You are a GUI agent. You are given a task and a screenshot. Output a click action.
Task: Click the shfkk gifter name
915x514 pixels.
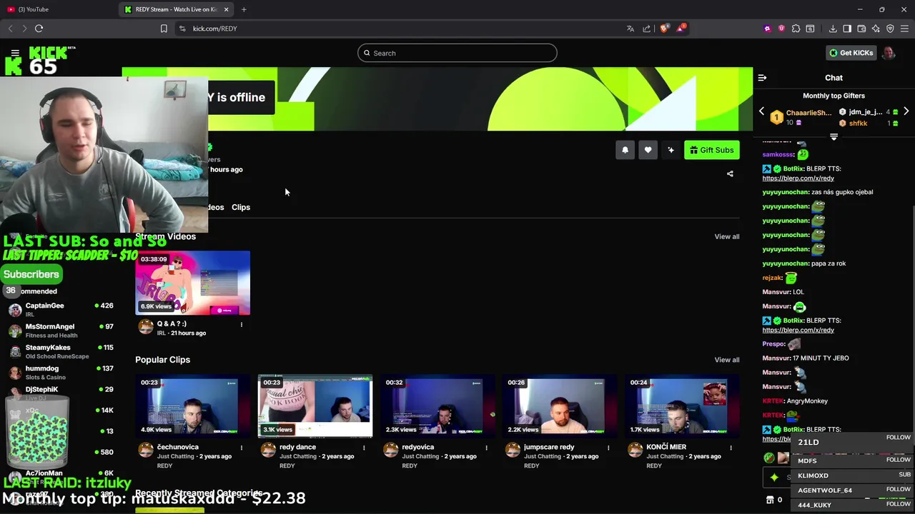pos(858,124)
